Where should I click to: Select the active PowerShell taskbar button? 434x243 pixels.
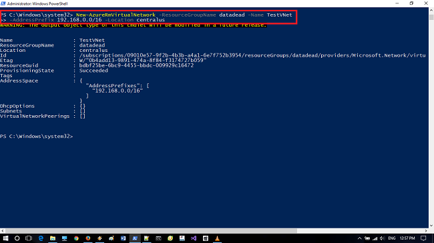135,238
